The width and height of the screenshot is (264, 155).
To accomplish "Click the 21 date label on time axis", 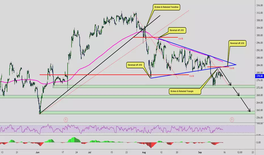I will tap(17, 152).
